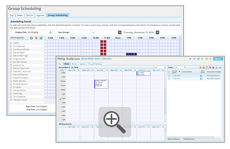
Task: Switch to Week tab in Philip Anderson window
Action: [66, 64]
